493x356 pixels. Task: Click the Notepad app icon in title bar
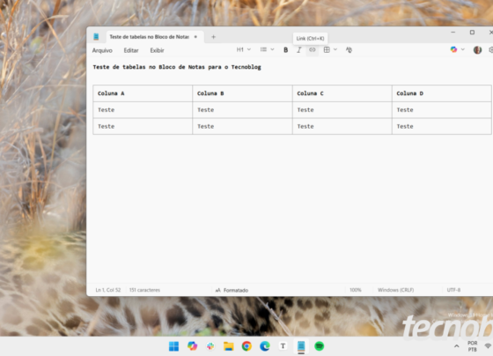96,37
